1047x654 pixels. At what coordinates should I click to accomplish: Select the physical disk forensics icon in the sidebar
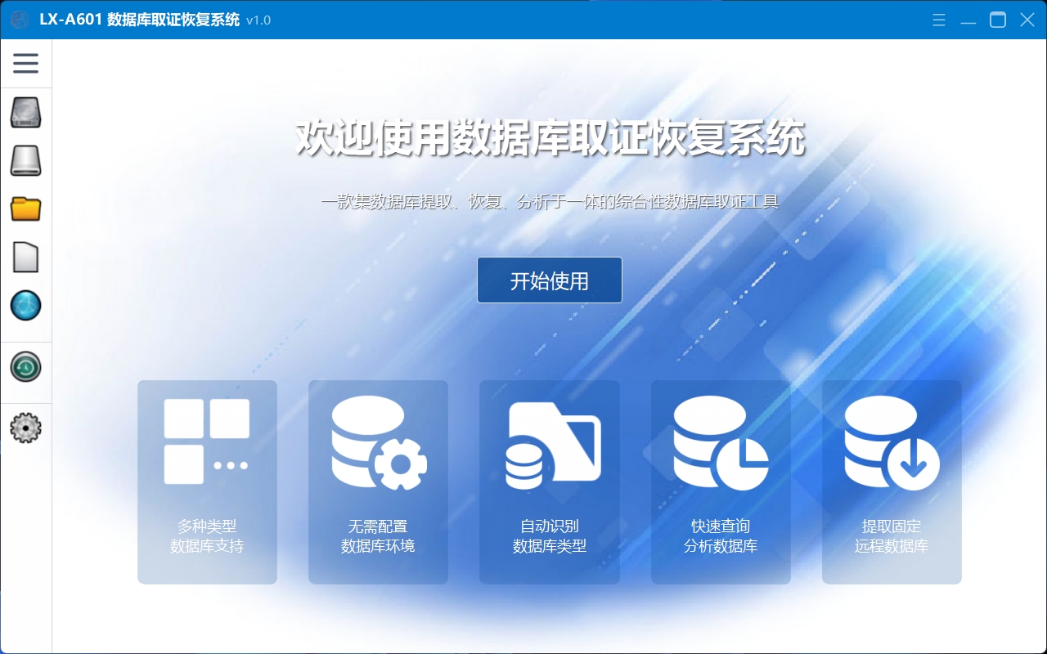click(25, 112)
